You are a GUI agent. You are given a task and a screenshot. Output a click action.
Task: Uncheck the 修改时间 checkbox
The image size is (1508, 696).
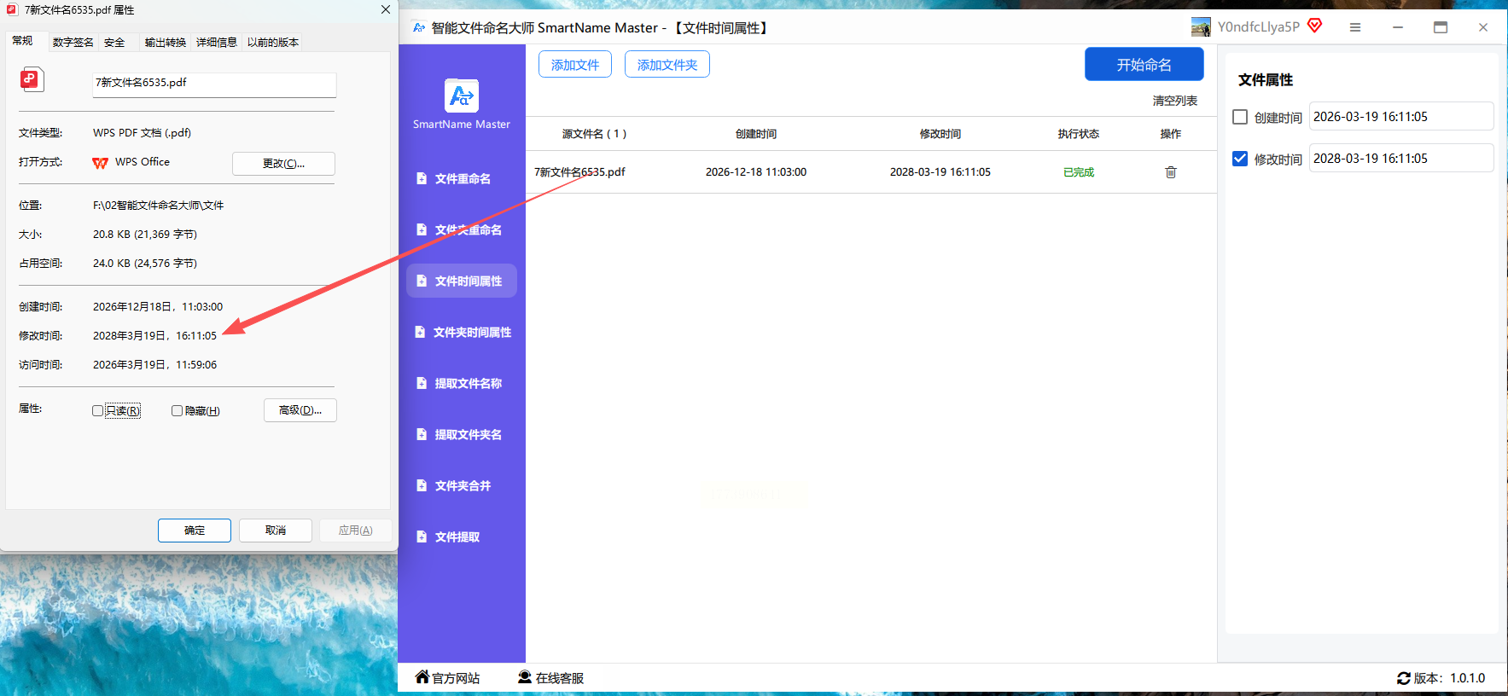[1240, 159]
